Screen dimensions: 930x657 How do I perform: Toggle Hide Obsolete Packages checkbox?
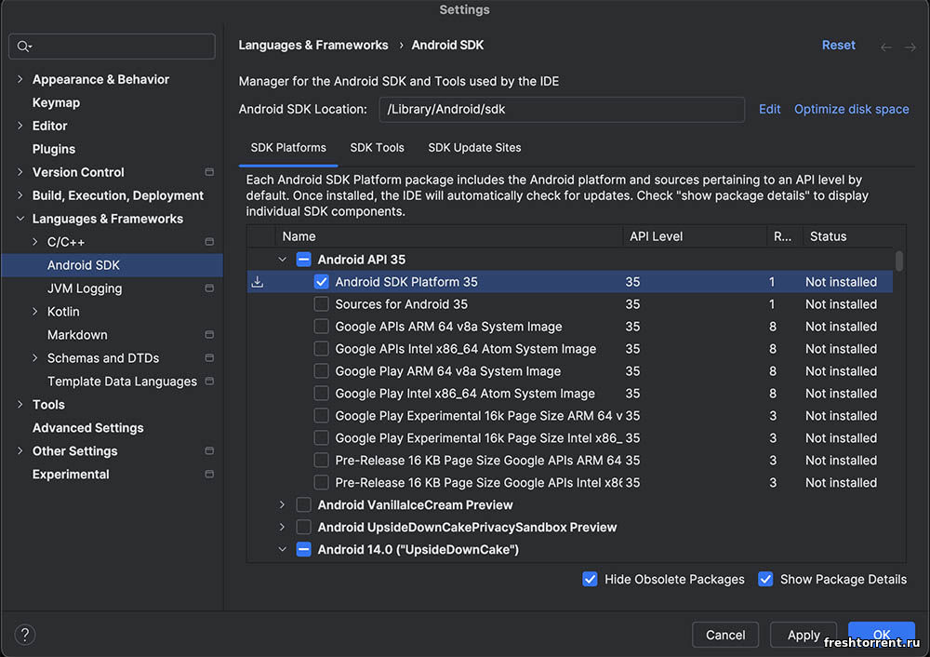(590, 579)
